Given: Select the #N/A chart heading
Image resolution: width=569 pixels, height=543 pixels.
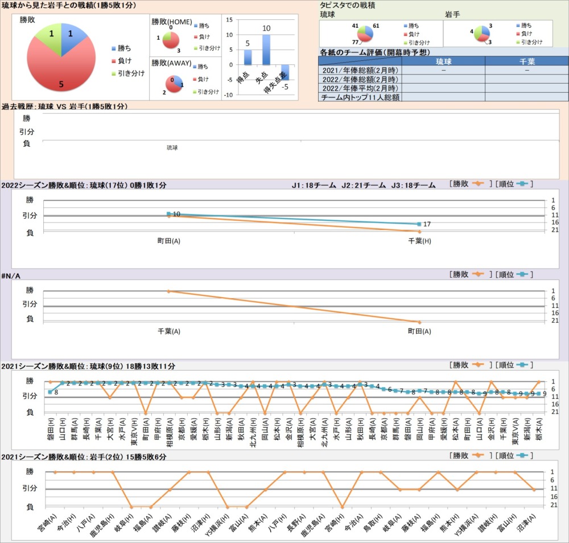Looking at the screenshot, I should [x=11, y=276].
